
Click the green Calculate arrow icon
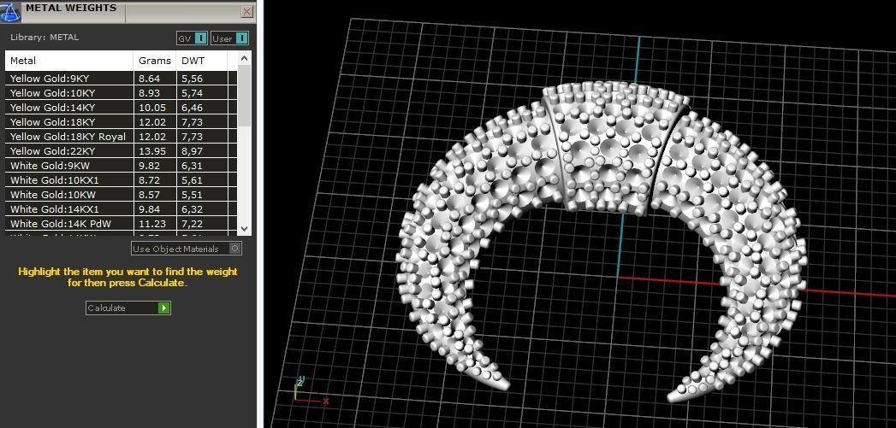164,308
